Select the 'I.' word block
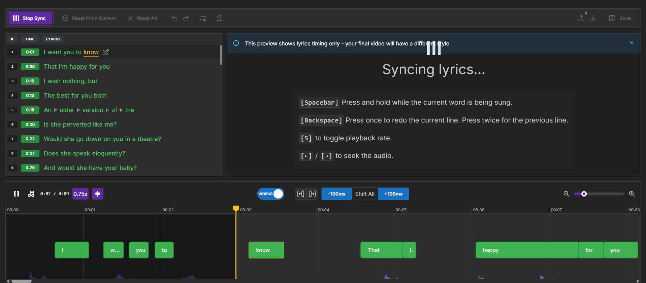This screenshot has width=646, height=283. click(410, 250)
